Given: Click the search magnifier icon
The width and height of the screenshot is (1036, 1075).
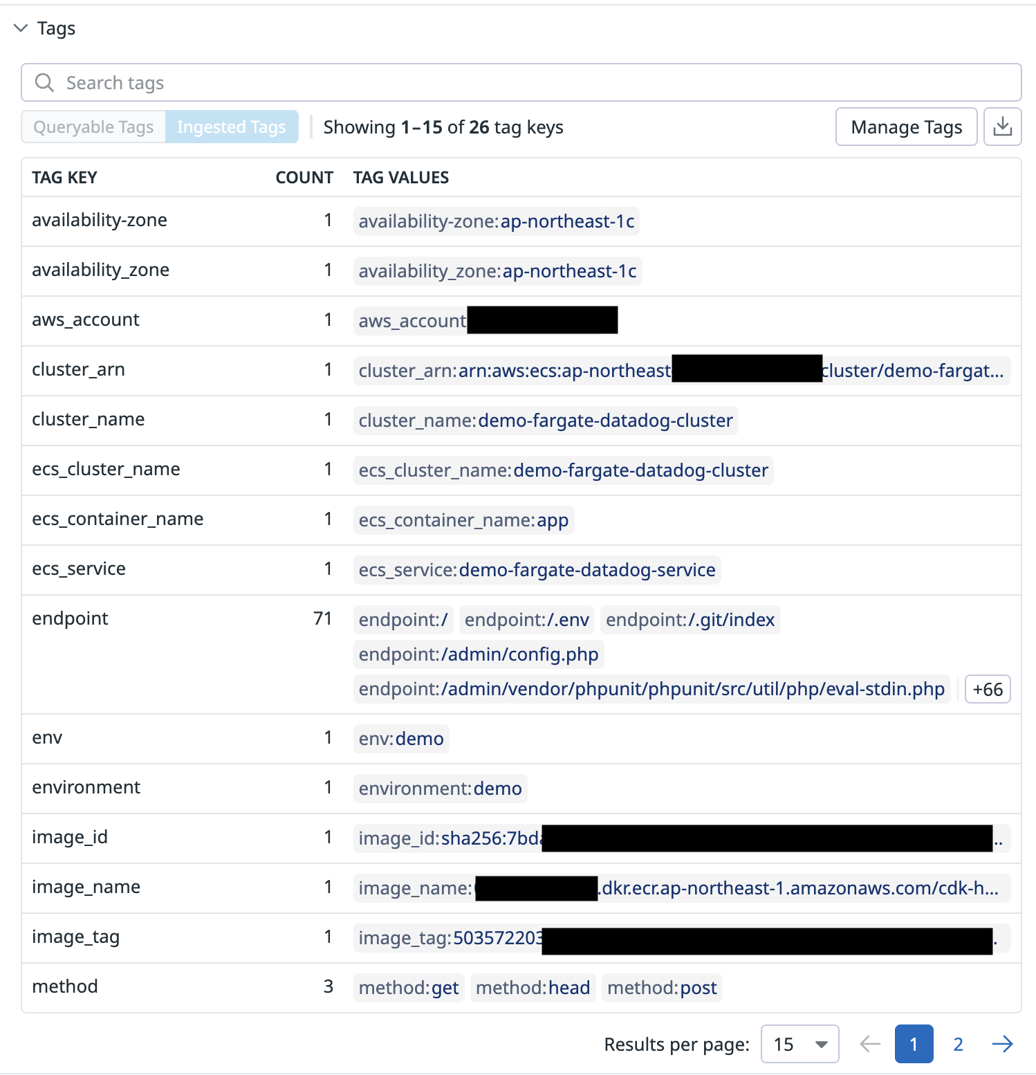Looking at the screenshot, I should pos(44,83).
